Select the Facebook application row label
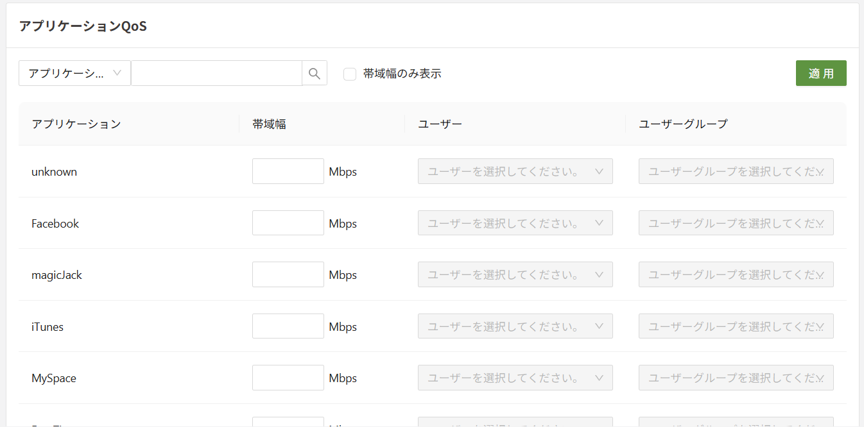 (55, 224)
